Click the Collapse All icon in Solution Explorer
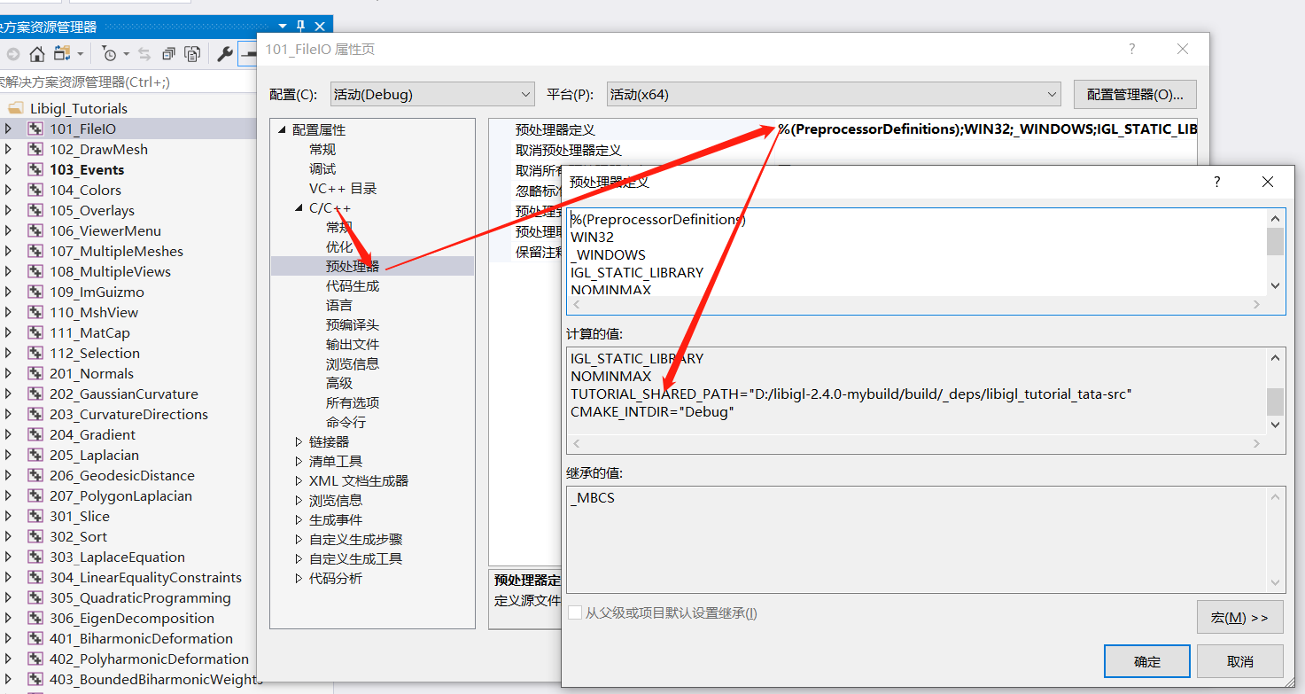This screenshot has width=1305, height=694. tap(167, 53)
